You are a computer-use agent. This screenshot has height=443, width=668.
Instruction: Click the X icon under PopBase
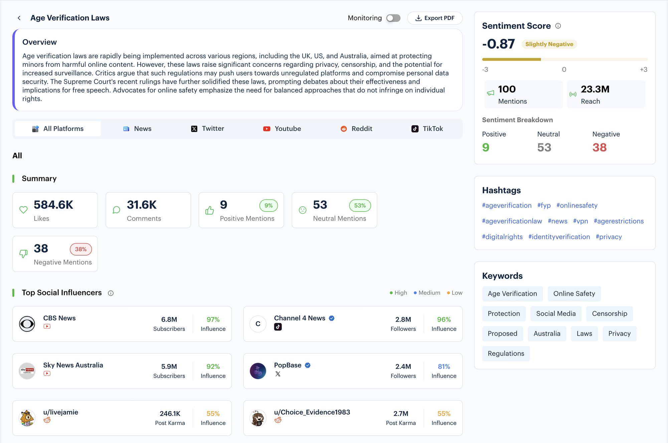pyautogui.click(x=278, y=374)
